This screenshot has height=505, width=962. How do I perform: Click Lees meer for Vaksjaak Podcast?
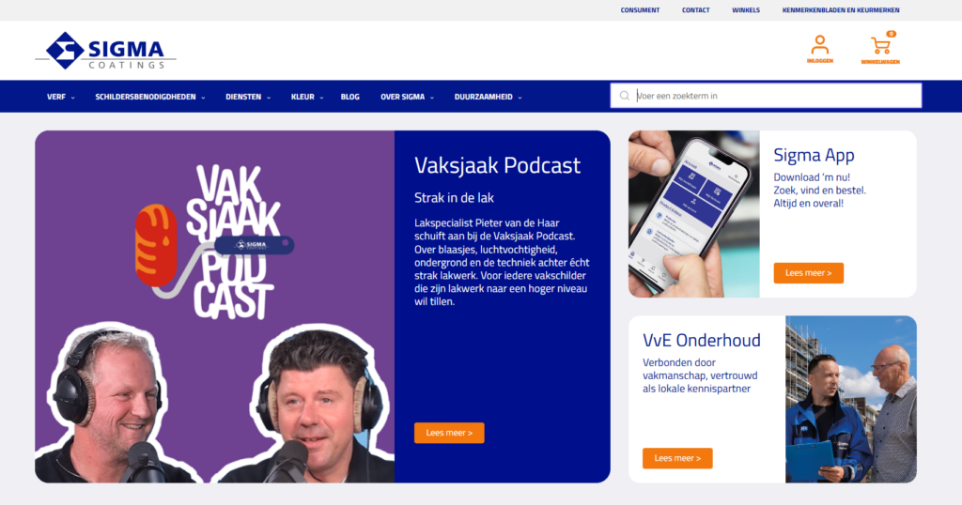[x=449, y=433]
